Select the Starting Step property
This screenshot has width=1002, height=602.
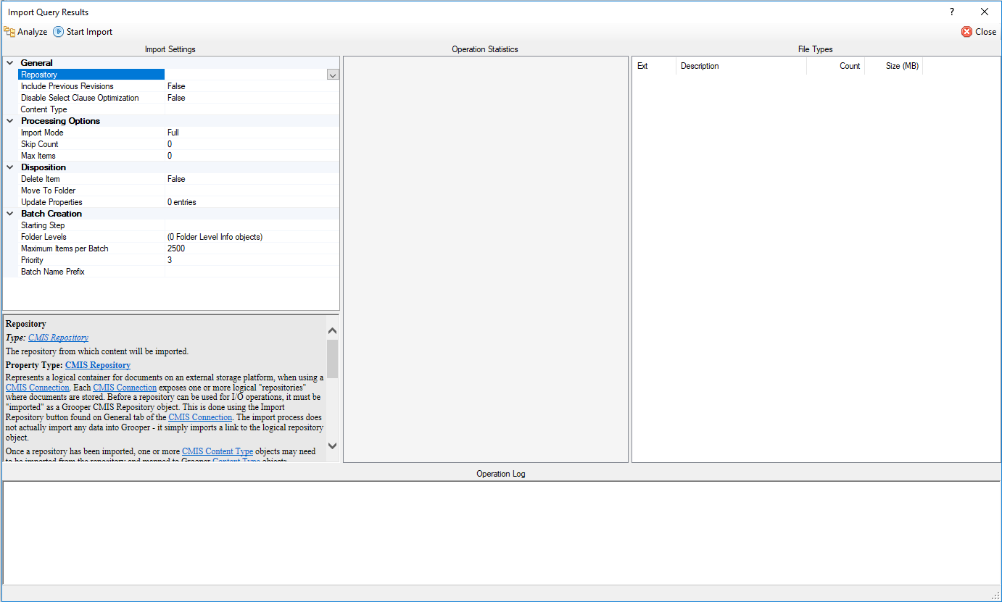(x=178, y=225)
